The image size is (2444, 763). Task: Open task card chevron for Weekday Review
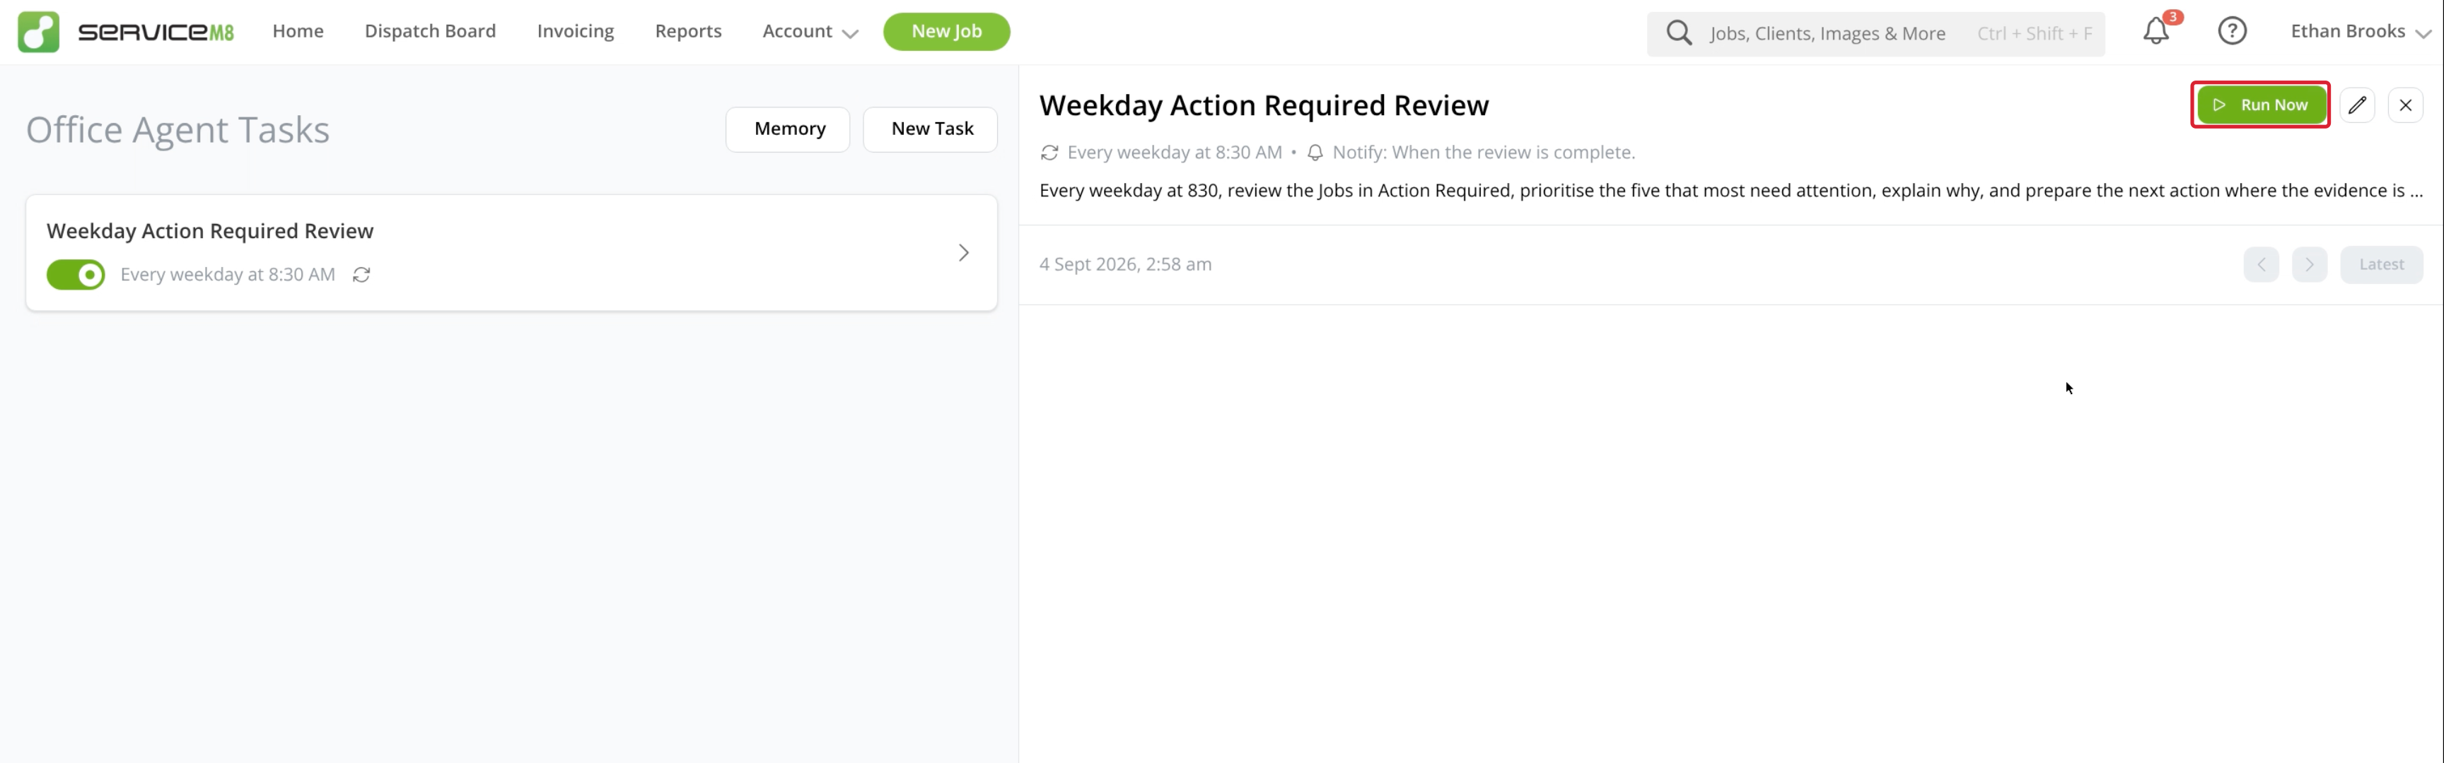click(x=963, y=253)
